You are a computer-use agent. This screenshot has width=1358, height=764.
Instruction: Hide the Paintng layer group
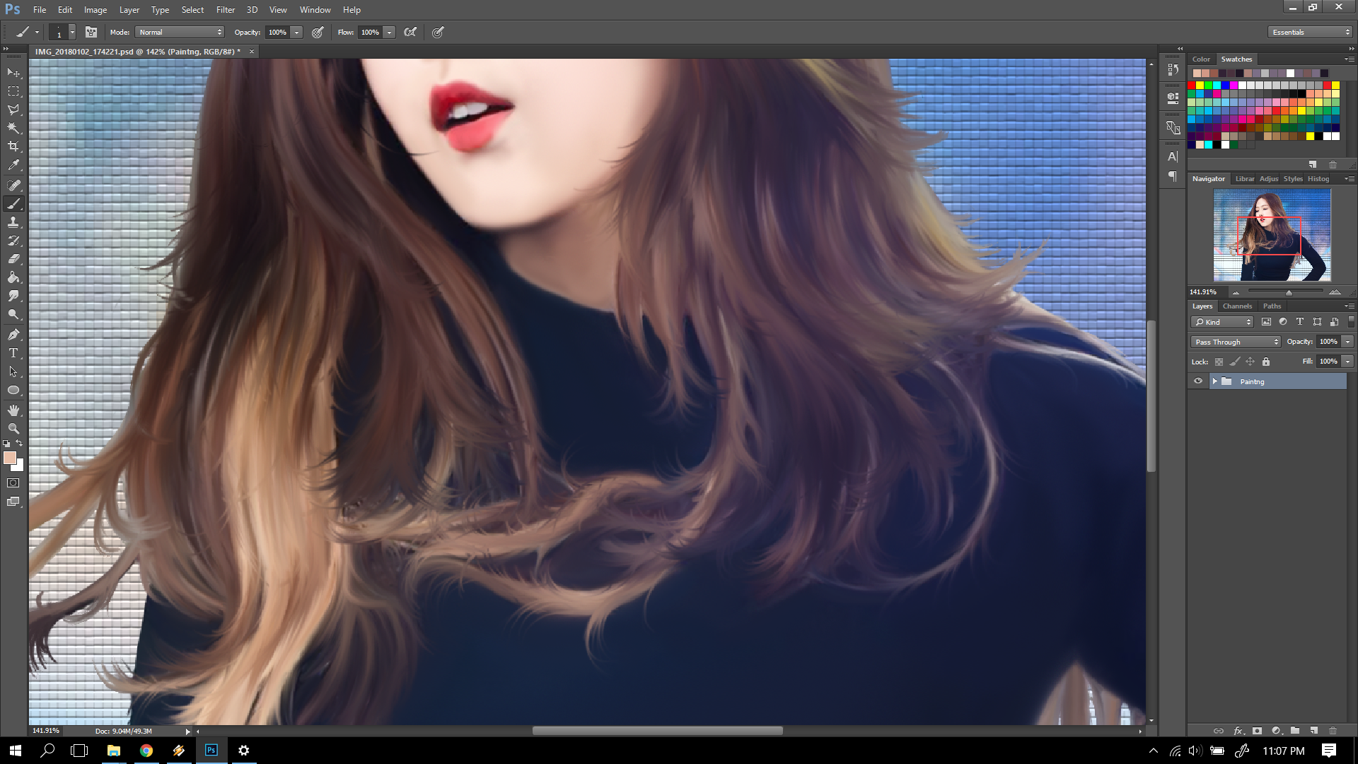pos(1198,381)
